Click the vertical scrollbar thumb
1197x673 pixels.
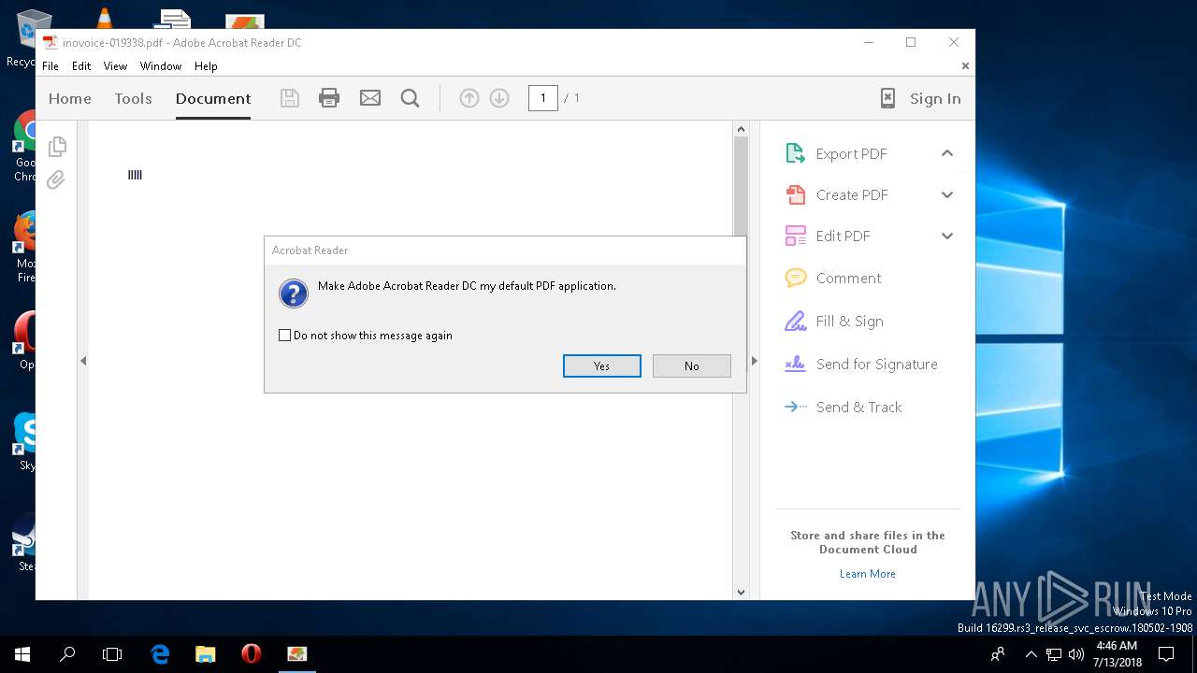coord(741,185)
